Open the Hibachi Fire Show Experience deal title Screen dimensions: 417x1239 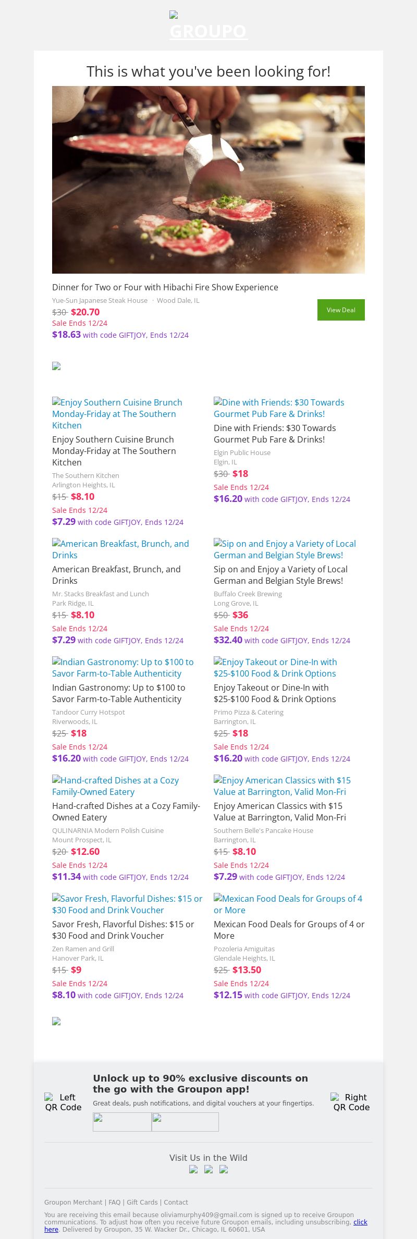click(x=165, y=287)
